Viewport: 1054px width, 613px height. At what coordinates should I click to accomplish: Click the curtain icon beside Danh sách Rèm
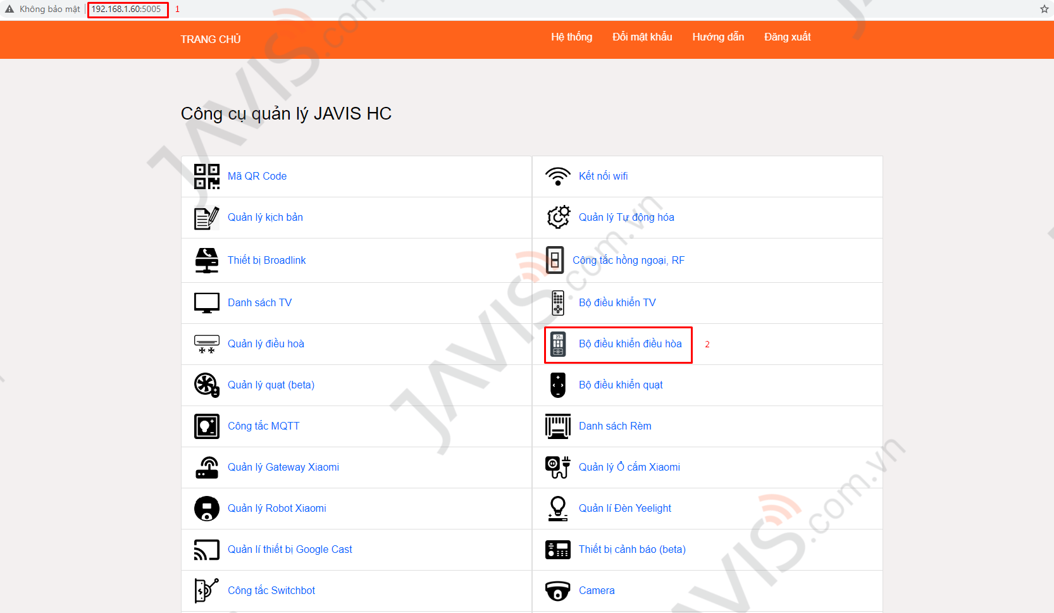558,426
